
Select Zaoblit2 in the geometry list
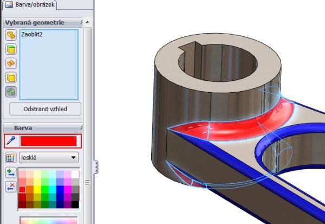click(32, 34)
